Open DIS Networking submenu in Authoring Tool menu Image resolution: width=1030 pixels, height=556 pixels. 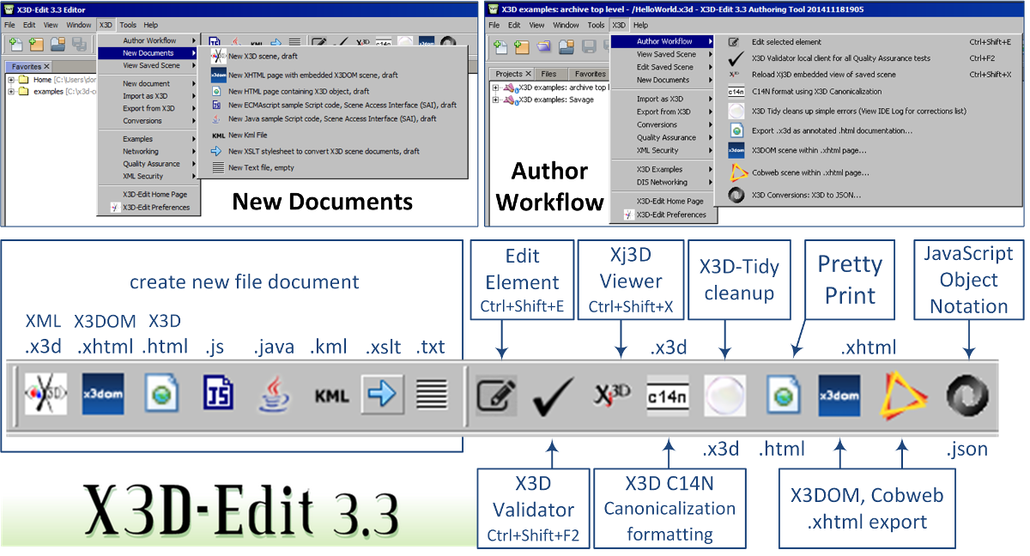[x=663, y=182]
